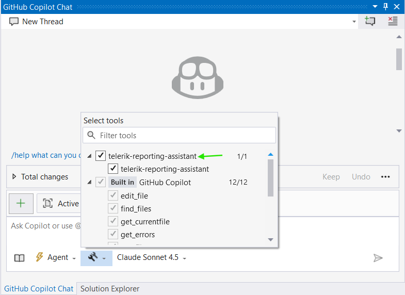Switch to the Solution Explorer tab

tap(110, 288)
